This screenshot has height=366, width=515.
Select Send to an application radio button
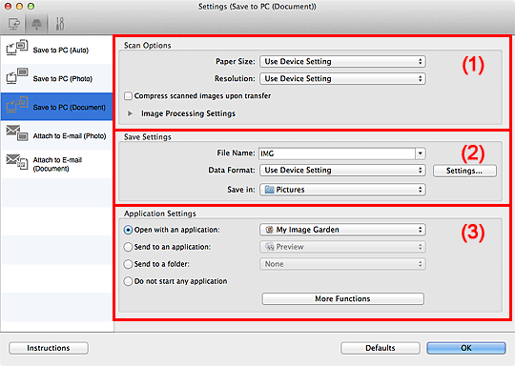pos(128,247)
